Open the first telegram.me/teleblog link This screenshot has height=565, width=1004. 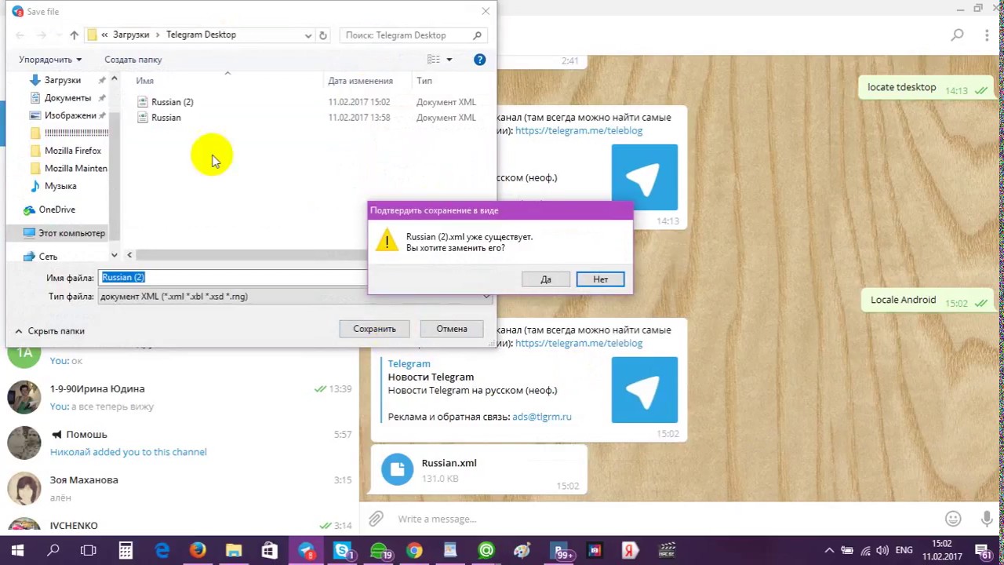click(x=579, y=131)
